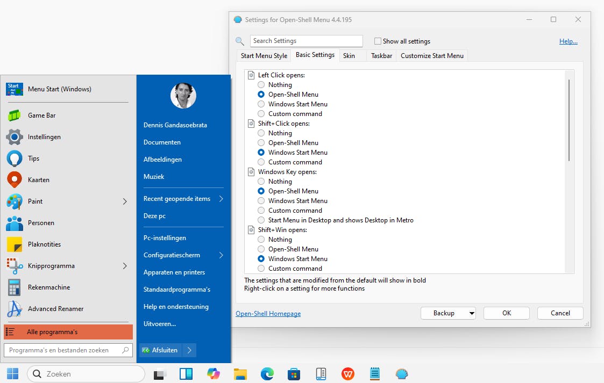Open Customize Start Menu tab
Image resolution: width=604 pixels, height=383 pixels.
coord(432,56)
